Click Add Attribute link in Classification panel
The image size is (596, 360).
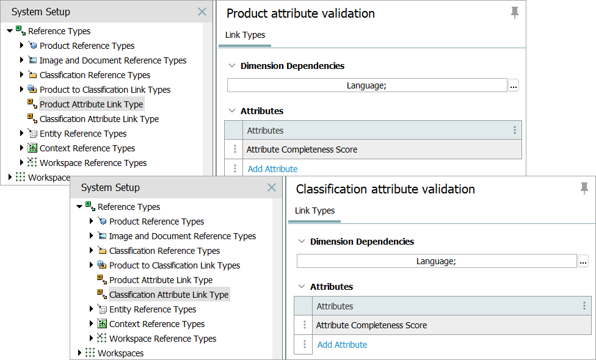342,345
